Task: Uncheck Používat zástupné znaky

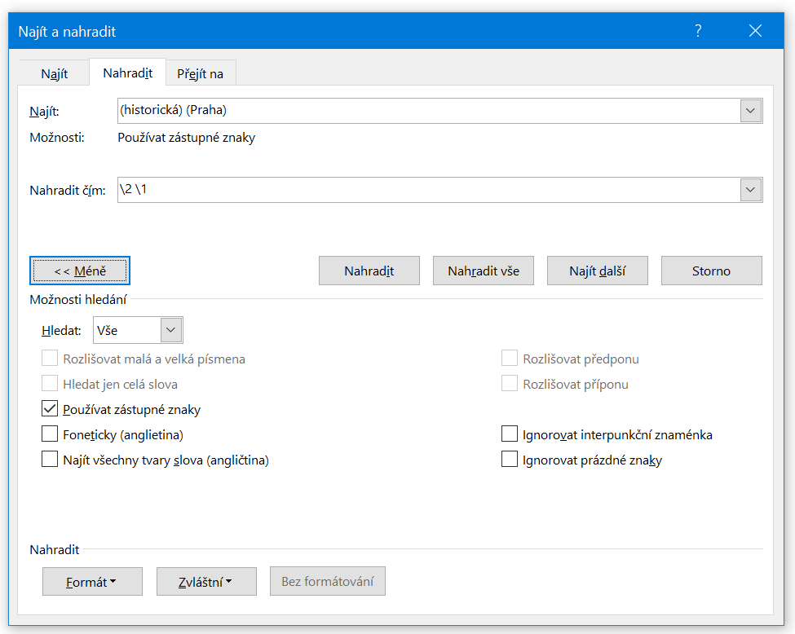Action: [x=50, y=409]
